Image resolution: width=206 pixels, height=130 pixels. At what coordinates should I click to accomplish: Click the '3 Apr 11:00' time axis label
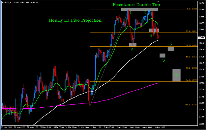[x=134, y=127]
